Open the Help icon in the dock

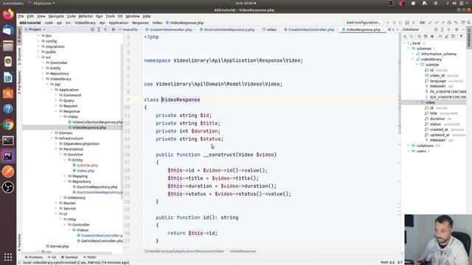pos(8,109)
